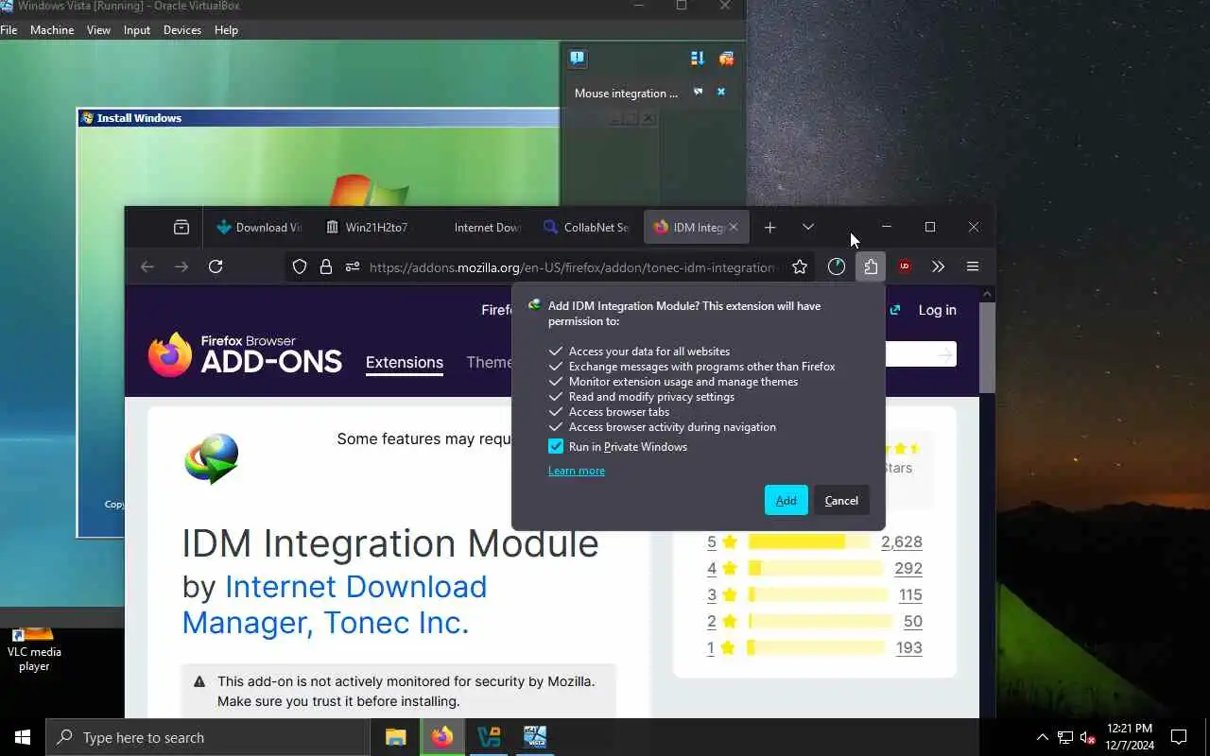Click the Log in link
Image resolution: width=1210 pixels, height=756 pixels.
click(x=938, y=310)
